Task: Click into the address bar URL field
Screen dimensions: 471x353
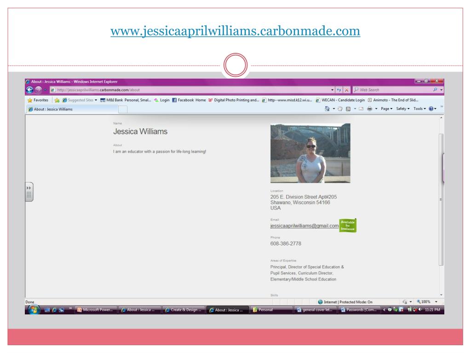Action: tap(192, 90)
